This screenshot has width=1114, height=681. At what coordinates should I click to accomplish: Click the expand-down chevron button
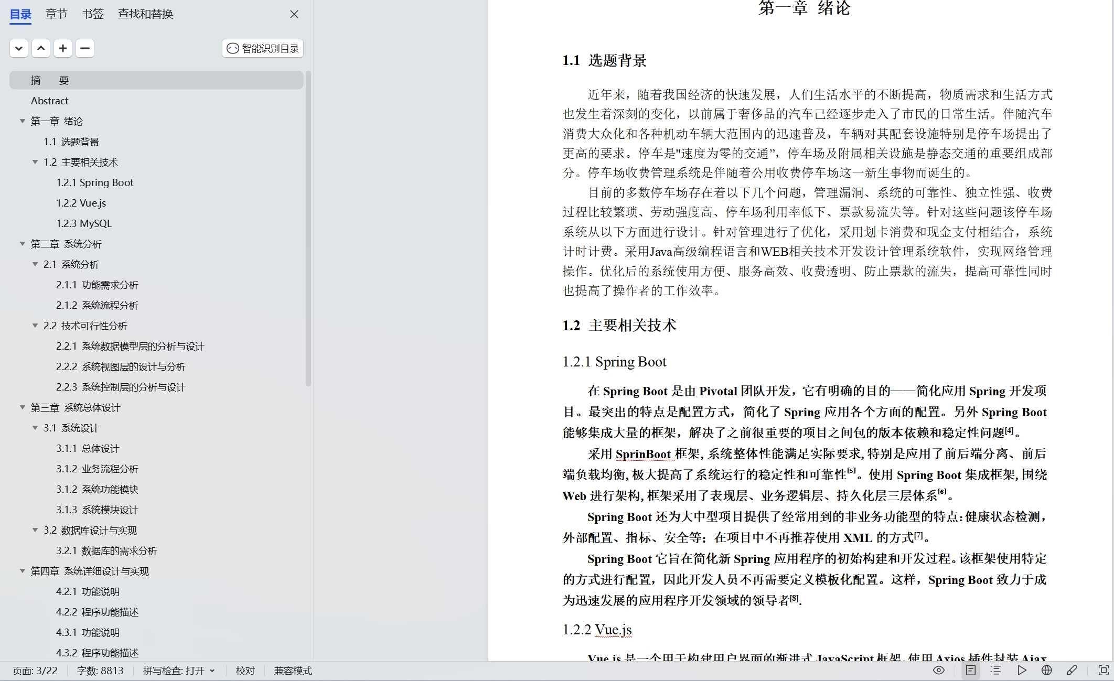[x=19, y=48]
